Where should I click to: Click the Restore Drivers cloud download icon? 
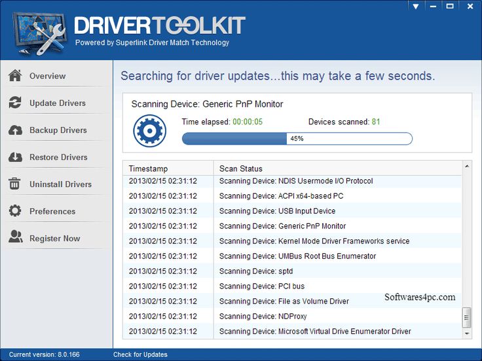coord(15,157)
